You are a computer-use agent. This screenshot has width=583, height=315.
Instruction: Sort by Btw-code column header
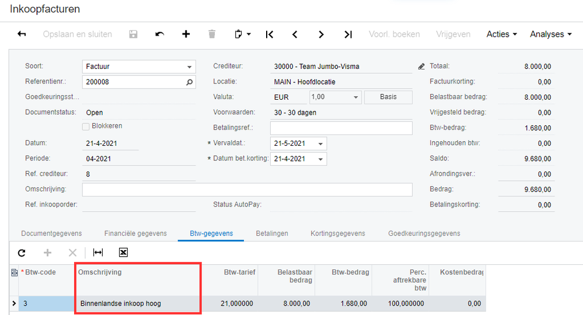pos(47,280)
